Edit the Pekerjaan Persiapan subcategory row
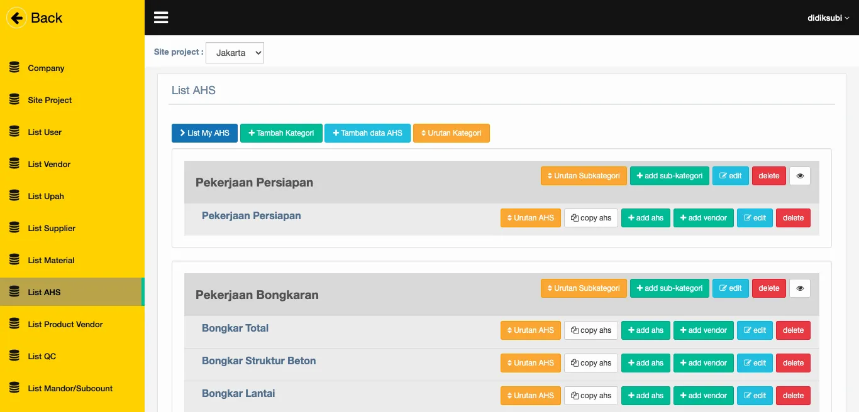The height and width of the screenshot is (412, 859). click(755, 218)
